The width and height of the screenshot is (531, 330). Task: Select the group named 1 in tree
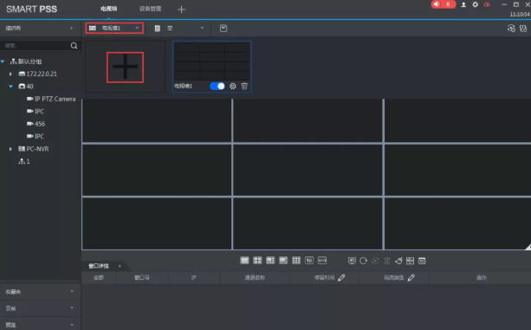coord(24,161)
